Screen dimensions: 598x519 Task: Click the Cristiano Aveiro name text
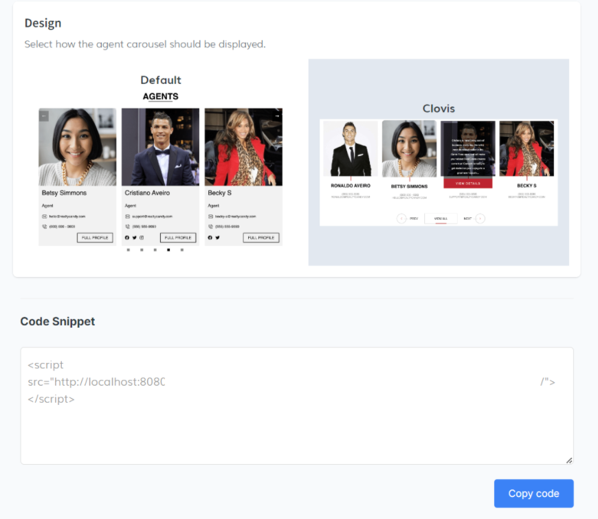(147, 193)
